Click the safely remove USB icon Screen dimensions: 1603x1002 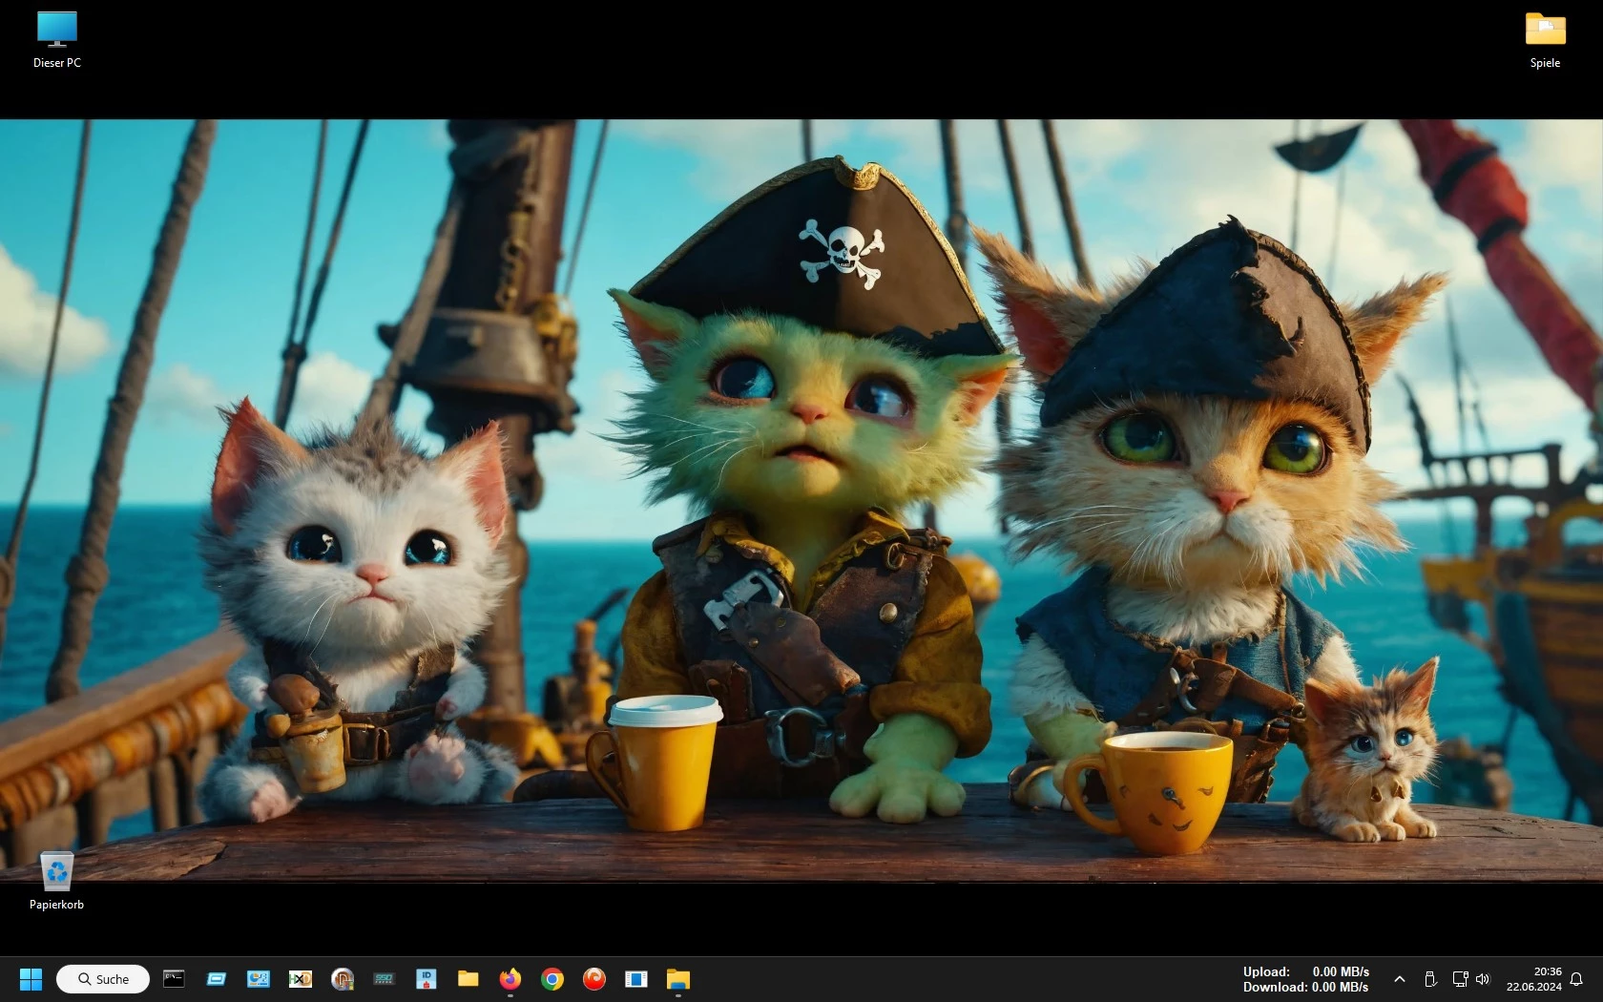(x=1430, y=979)
